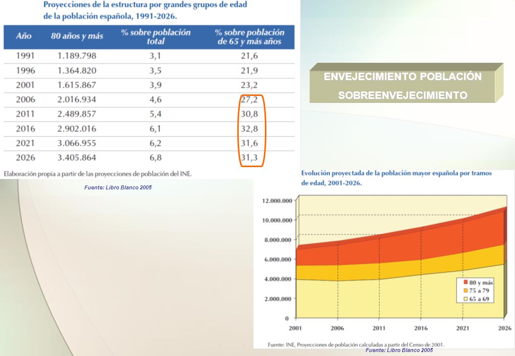This screenshot has height=356, width=515.
Task: Click the 'Año' column header
Action: point(24,36)
